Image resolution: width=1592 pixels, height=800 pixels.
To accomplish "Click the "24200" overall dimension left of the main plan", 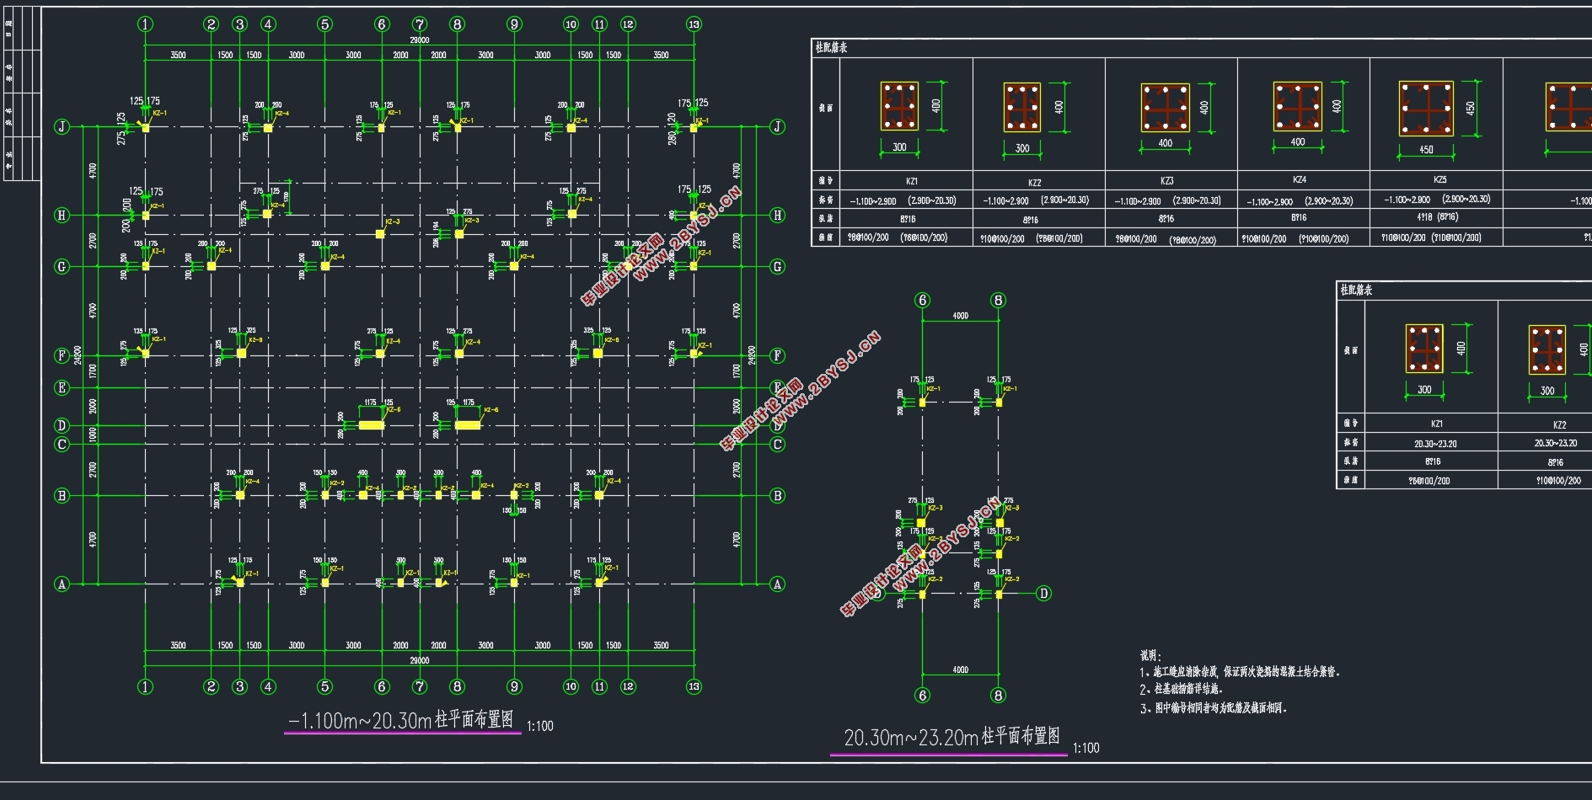I will 78,357.
